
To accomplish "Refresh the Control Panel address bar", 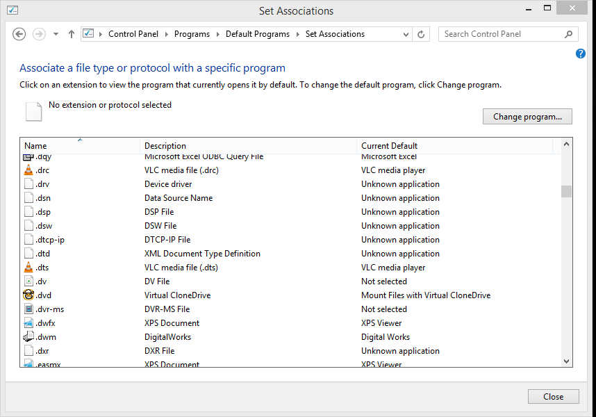I will tap(421, 34).
